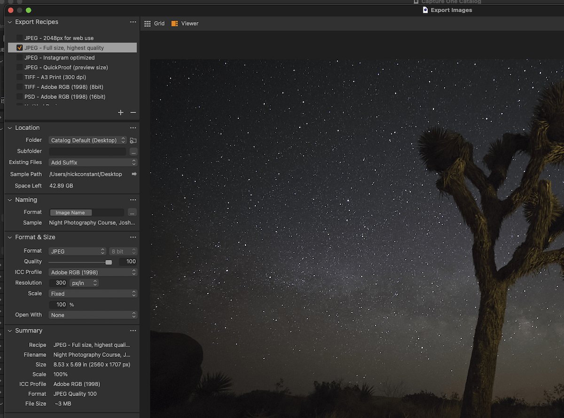Switch to Grid view
The image size is (564, 418).
(154, 23)
